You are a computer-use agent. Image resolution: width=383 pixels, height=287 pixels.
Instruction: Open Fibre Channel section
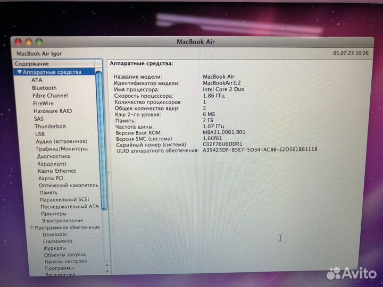pos(50,96)
